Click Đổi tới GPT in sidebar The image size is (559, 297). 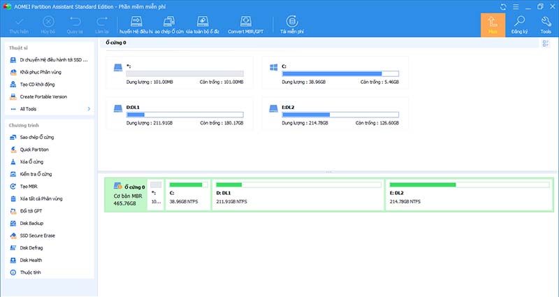click(x=26, y=211)
